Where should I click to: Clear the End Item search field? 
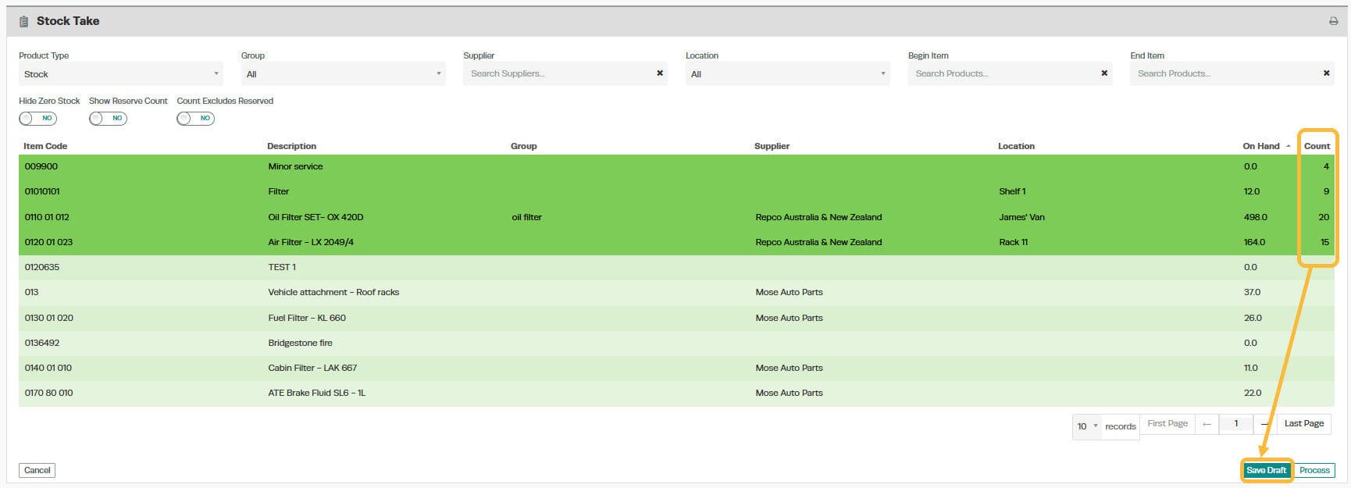pyautogui.click(x=1326, y=73)
